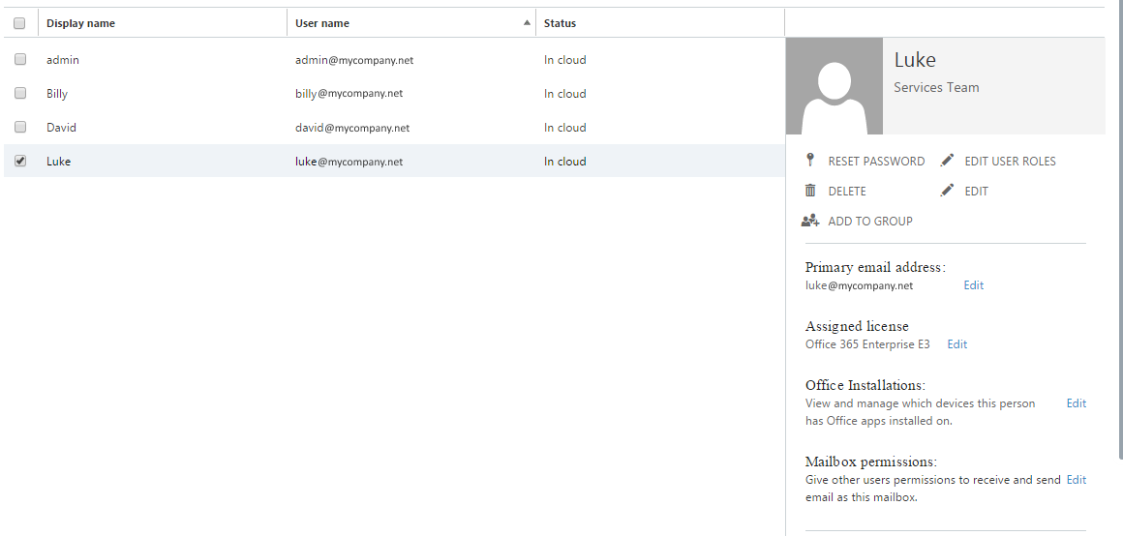Image resolution: width=1123 pixels, height=536 pixels.
Task: Sort list by Display name header
Action: coord(80,23)
